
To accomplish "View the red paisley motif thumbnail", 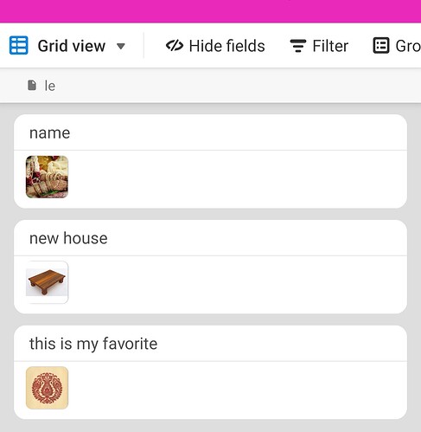I will [x=47, y=388].
